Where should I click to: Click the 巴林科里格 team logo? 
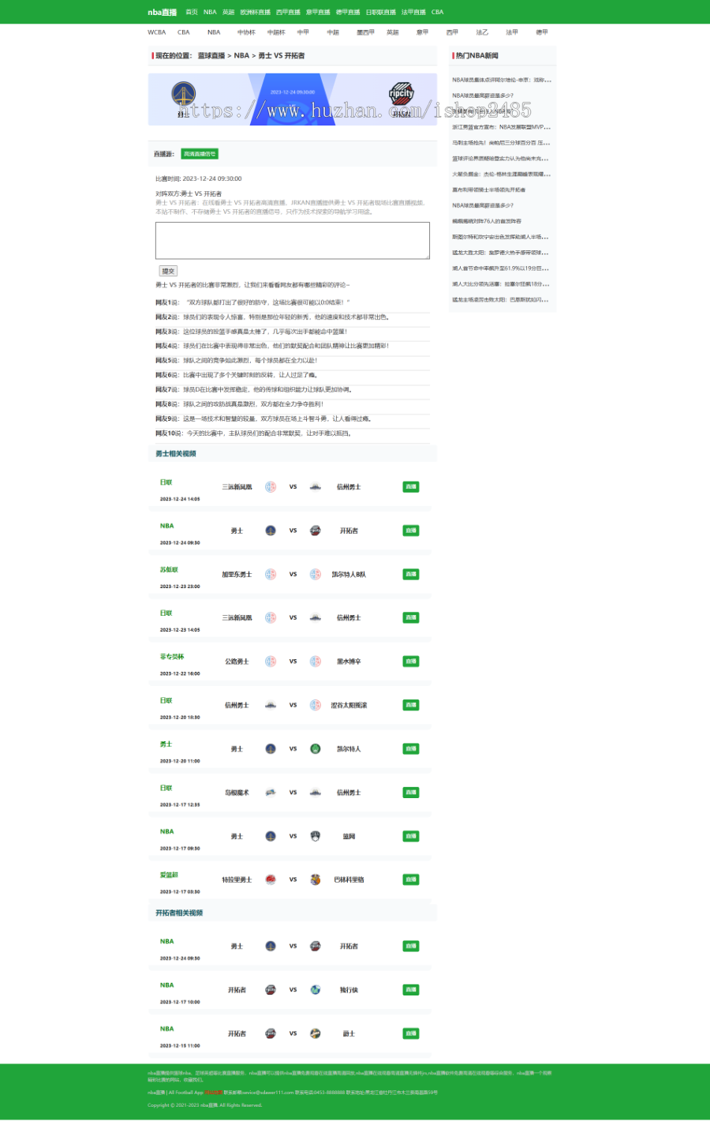(x=315, y=879)
